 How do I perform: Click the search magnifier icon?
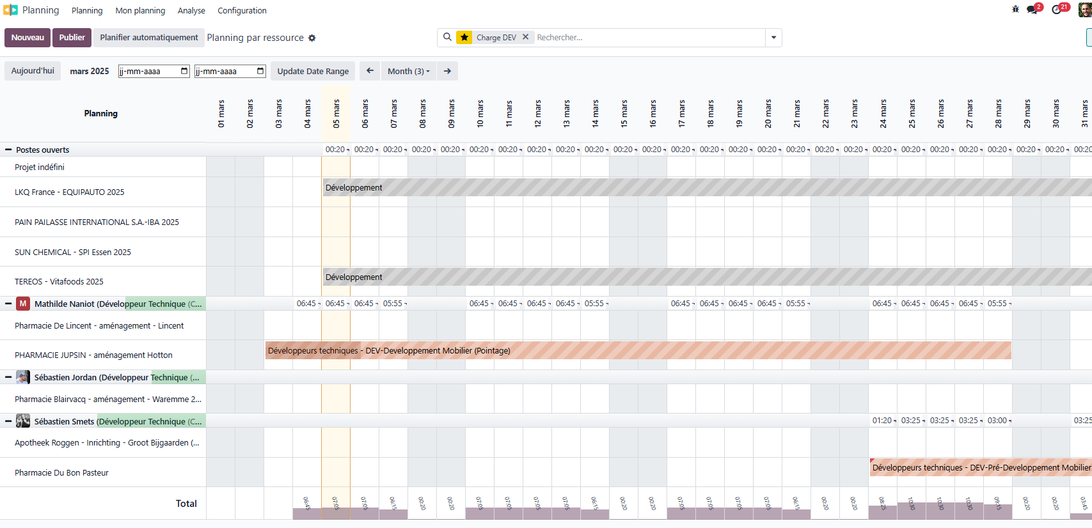[447, 37]
